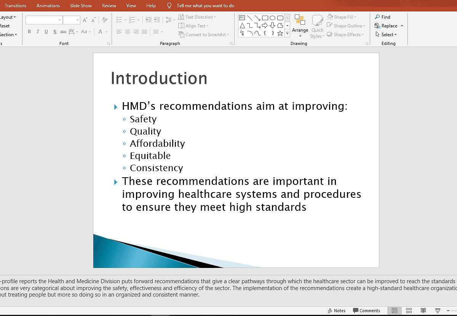Click the Notes button in status bar
Viewport: 457px width, 316px height.
[337, 311]
